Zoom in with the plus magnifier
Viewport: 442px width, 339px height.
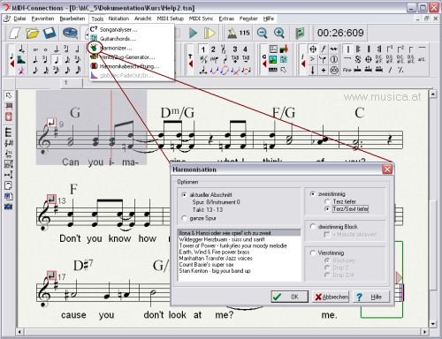(x=279, y=33)
